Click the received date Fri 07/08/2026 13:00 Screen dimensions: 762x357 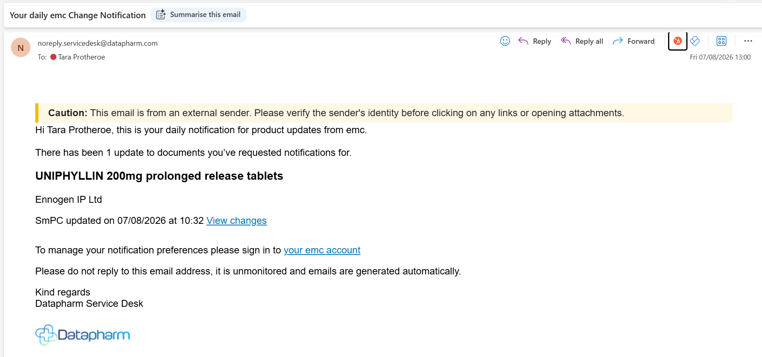pyautogui.click(x=720, y=57)
